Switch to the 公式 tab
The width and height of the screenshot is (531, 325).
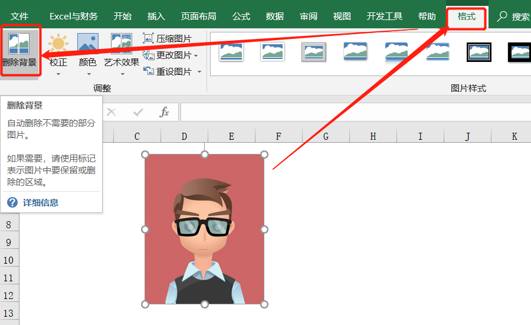coord(241,17)
